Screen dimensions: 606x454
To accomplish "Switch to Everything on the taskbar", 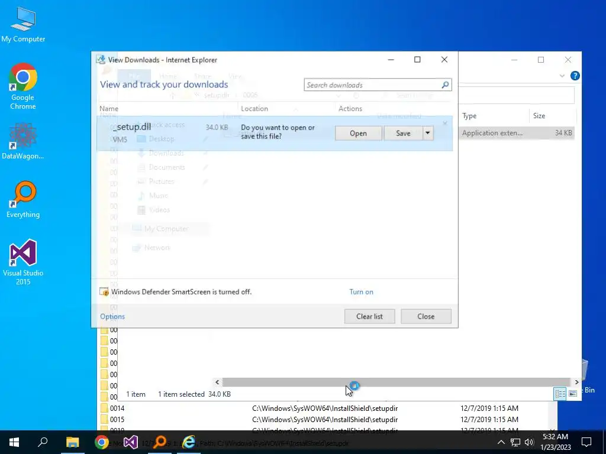I will coord(160,442).
